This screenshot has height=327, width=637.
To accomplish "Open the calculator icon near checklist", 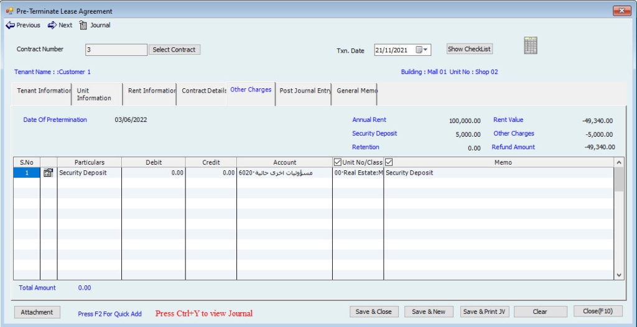I will tap(531, 45).
